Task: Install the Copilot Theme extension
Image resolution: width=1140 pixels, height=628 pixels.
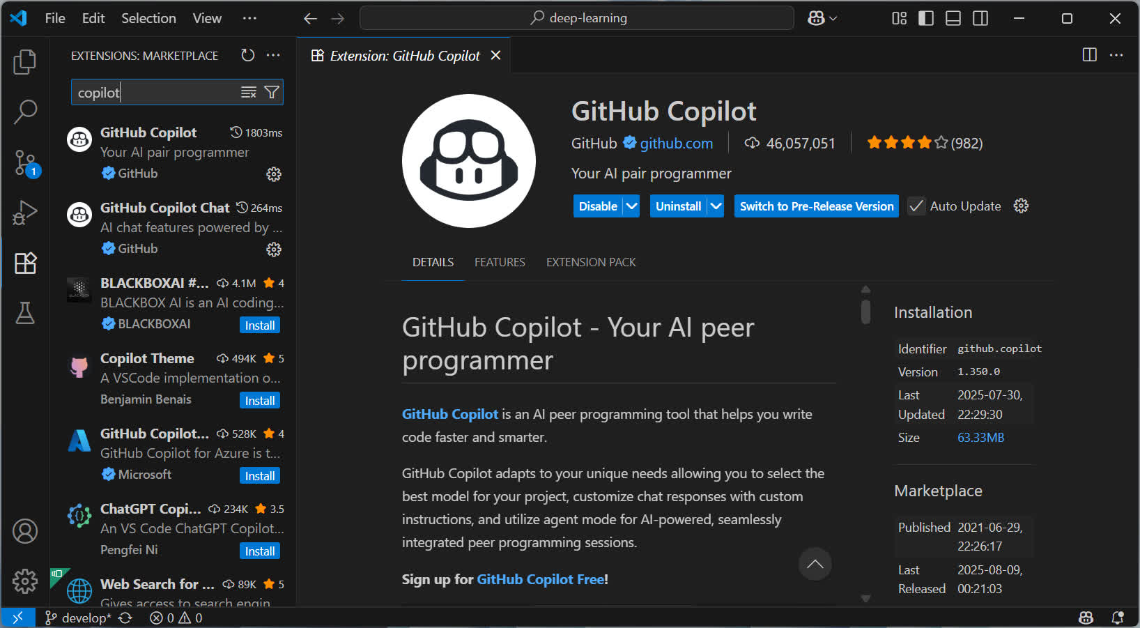Action: click(260, 401)
